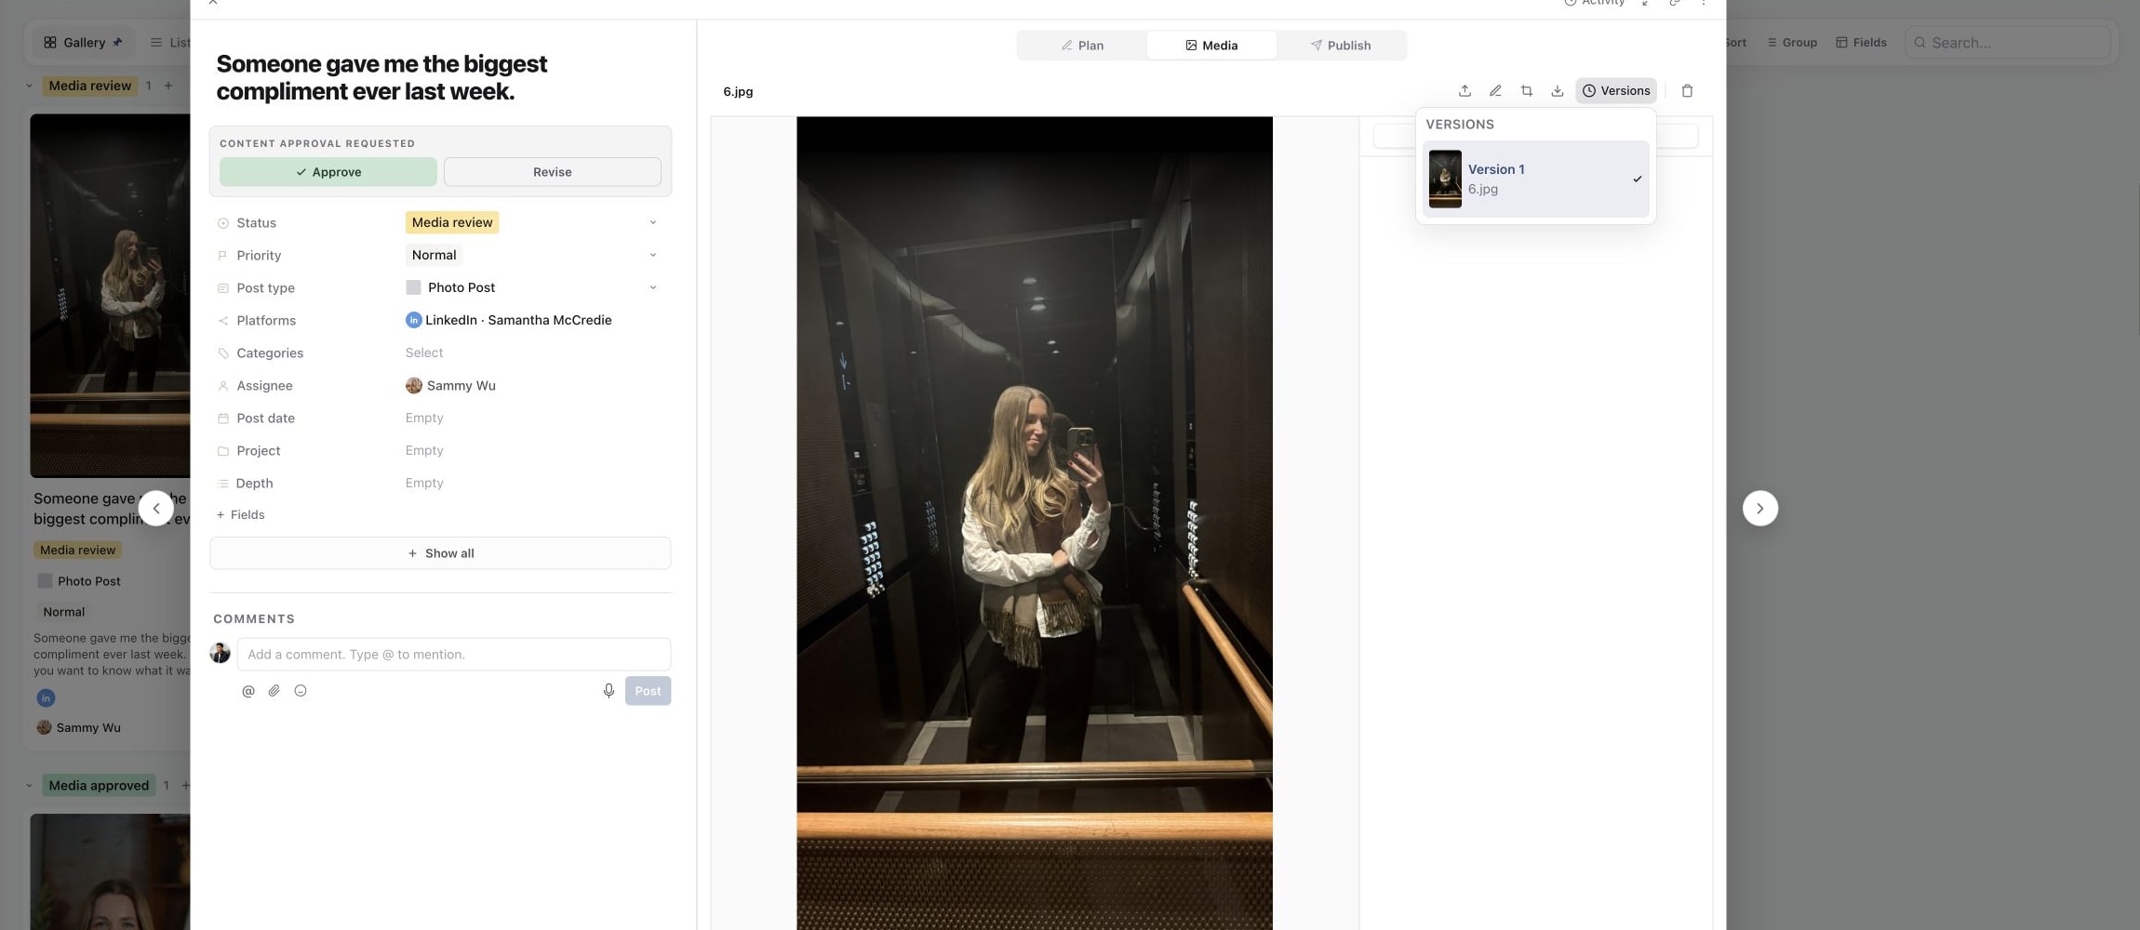The image size is (2140, 930).
Task: Delete media with the trash icon
Action: coord(1687,91)
